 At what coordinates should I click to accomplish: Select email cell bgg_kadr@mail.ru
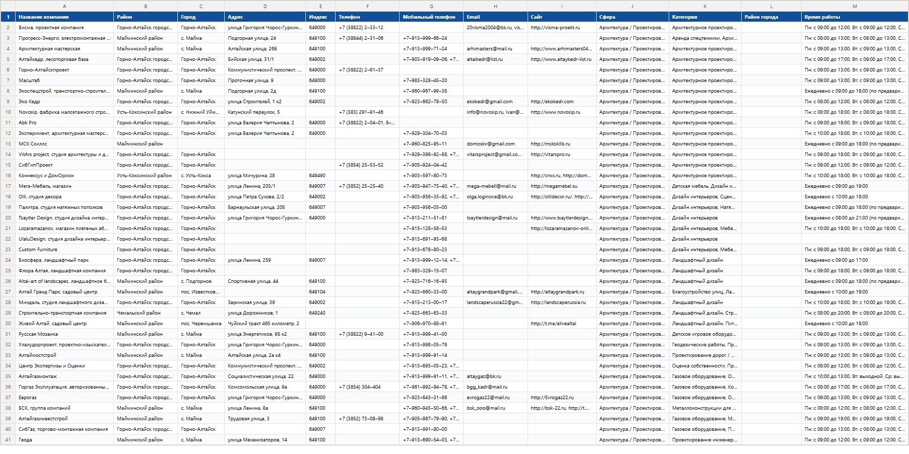[x=495, y=387]
